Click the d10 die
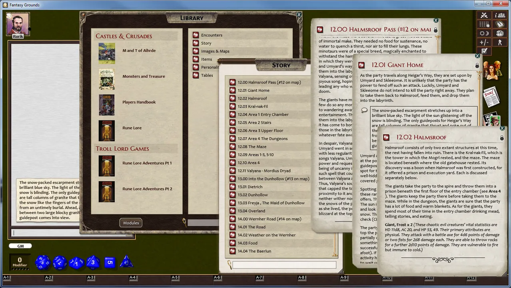 (76, 263)
